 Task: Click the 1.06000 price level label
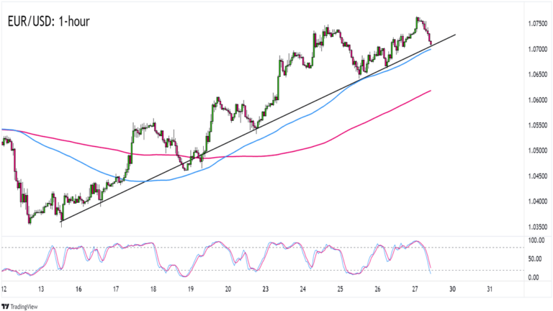click(x=537, y=100)
